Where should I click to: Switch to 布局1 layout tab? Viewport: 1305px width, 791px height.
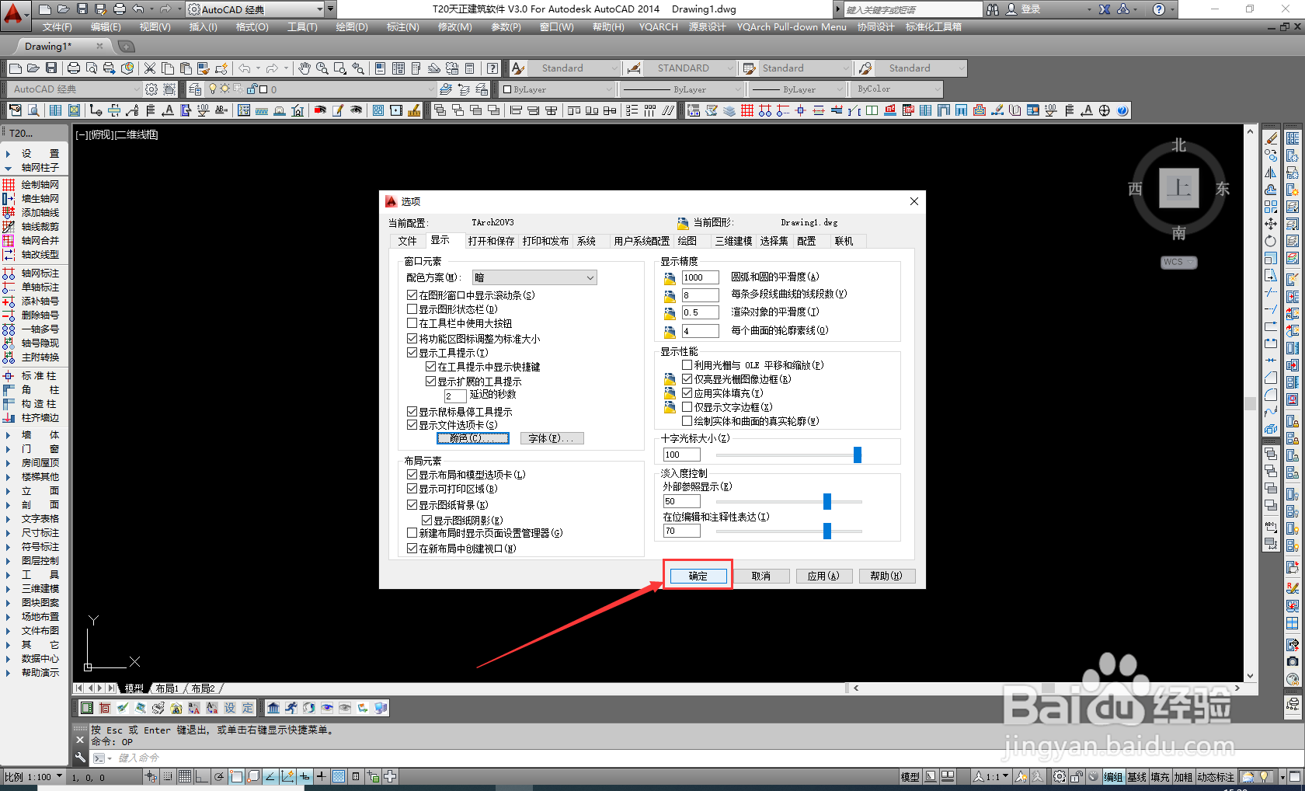[167, 688]
